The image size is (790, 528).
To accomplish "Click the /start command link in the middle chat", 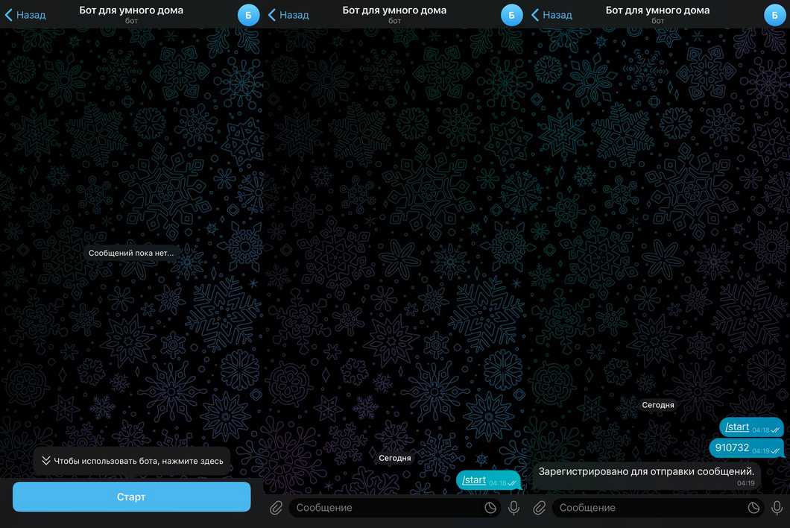I will tap(474, 480).
